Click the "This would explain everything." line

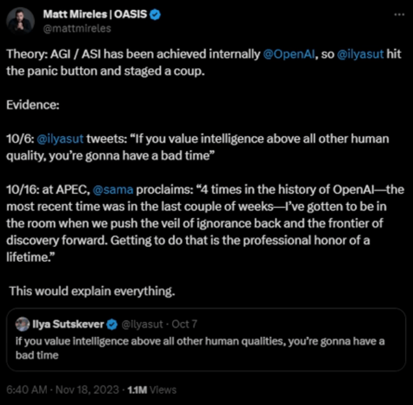93,290
